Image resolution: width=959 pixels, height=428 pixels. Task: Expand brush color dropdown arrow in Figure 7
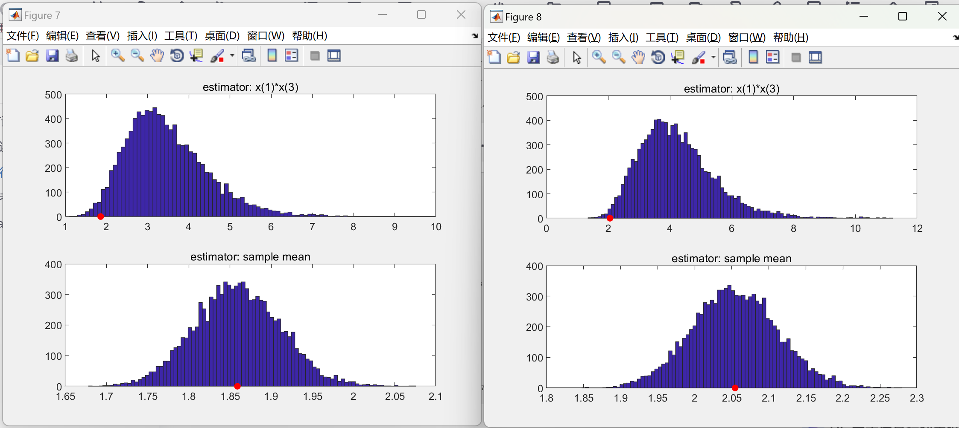pos(232,55)
